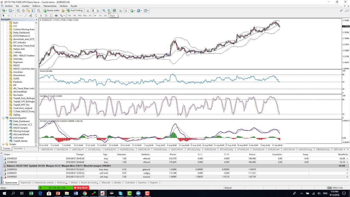Viewport: 350px width, 197px height.
Task: Select the MACD Sample expert advisor
Action: coord(20,128)
